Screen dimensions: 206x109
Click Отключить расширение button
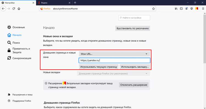tap(133, 85)
